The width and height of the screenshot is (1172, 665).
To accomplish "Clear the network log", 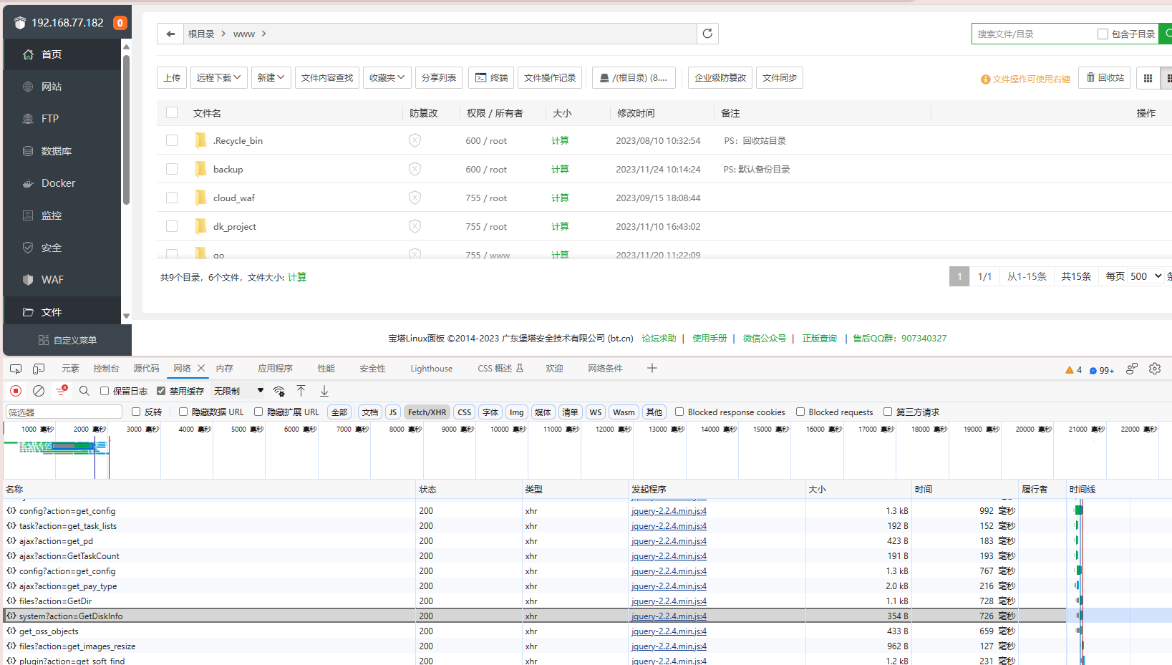I will [x=39, y=391].
